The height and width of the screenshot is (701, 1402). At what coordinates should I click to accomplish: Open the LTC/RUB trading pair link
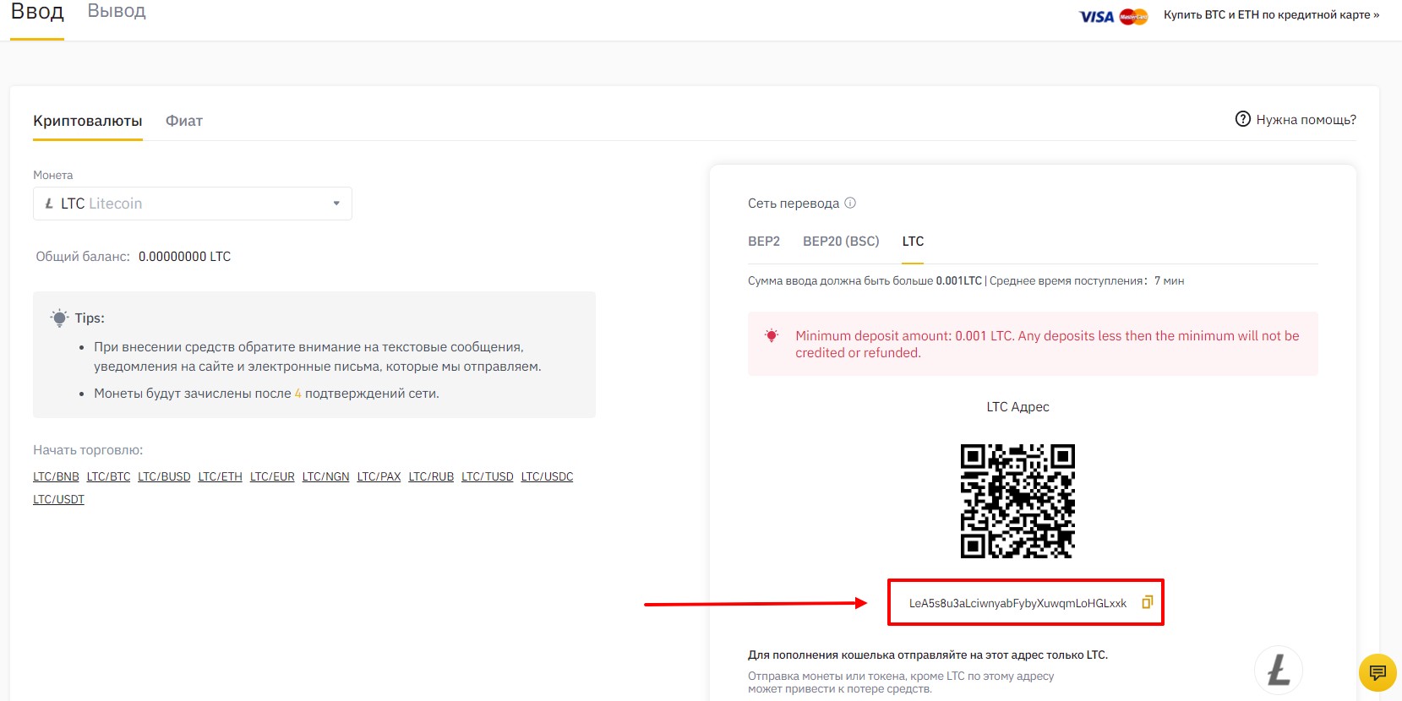coord(431,477)
